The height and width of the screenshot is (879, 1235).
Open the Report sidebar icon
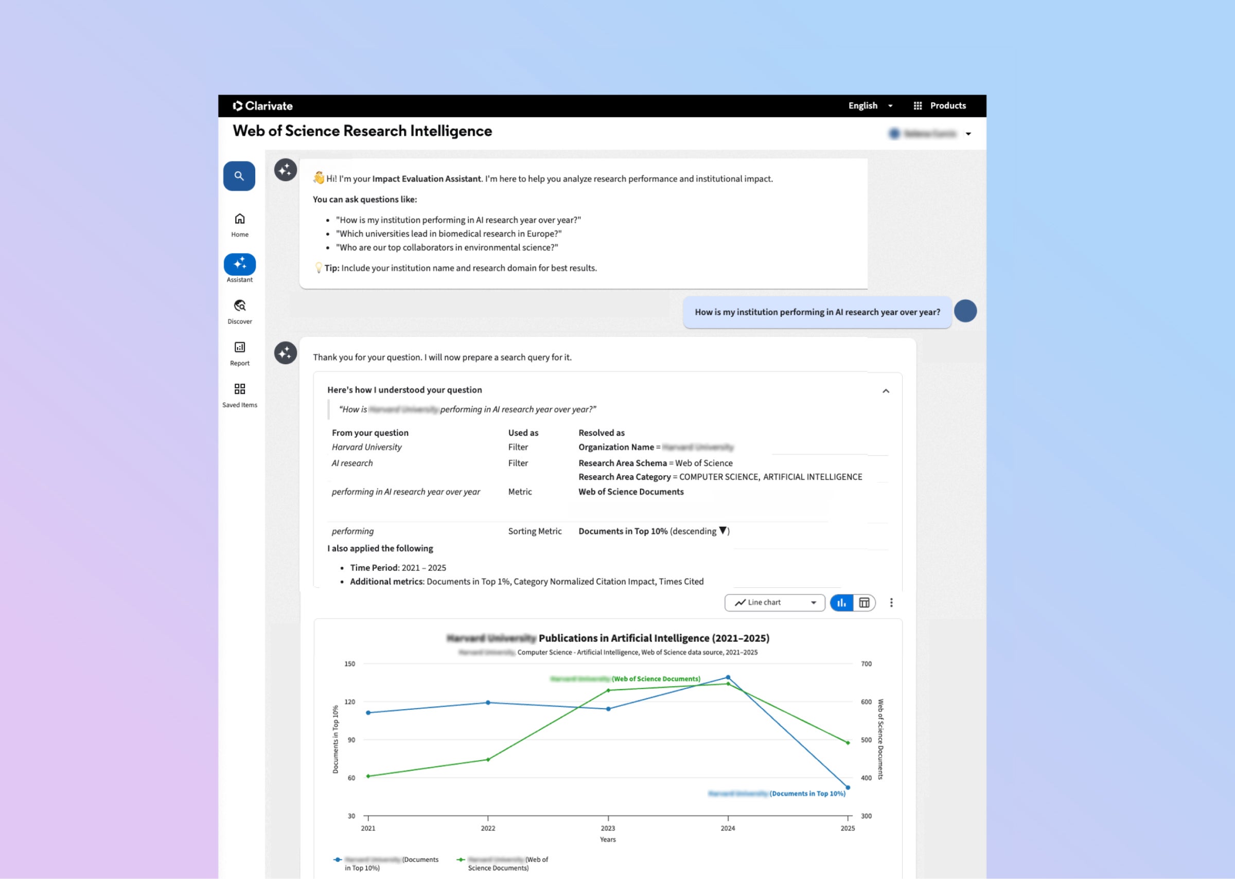(x=239, y=348)
